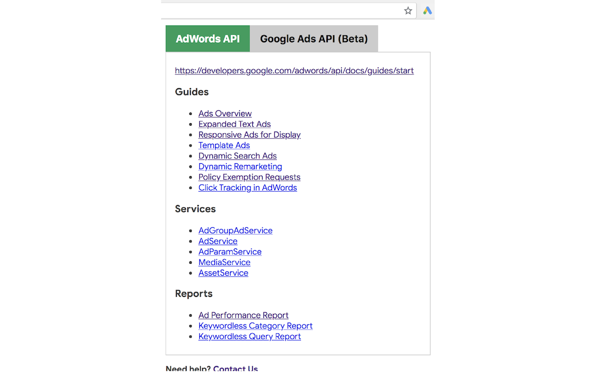The image size is (596, 372).
Task: Click the bookmark star in the address bar
Action: click(x=408, y=10)
